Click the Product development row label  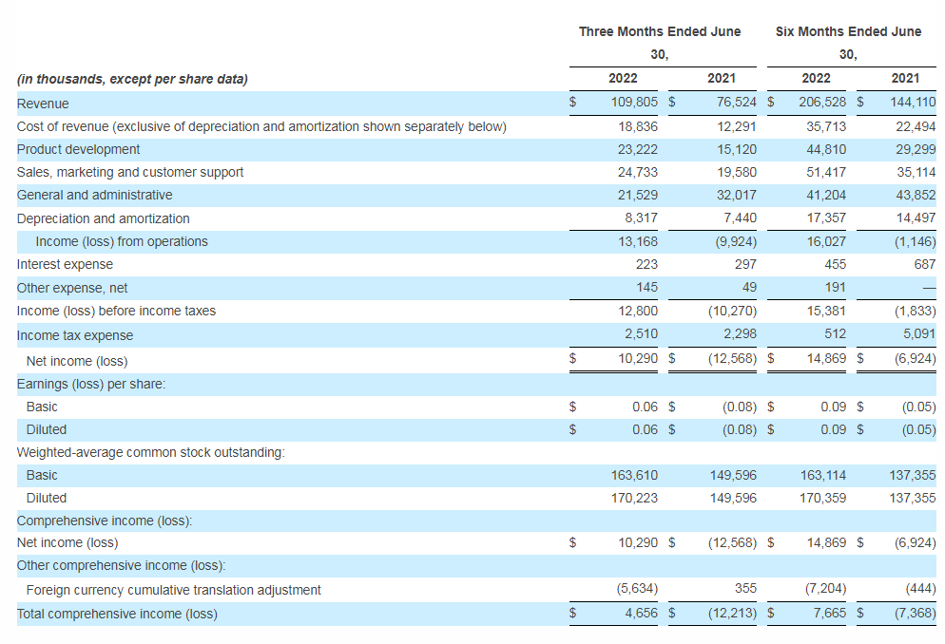tap(78, 149)
